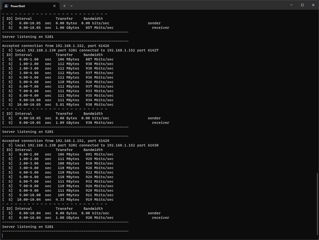The image size is (319, 240).
Task: Click the '4.33 MBytes' transfer value
Action: (x=67, y=200)
